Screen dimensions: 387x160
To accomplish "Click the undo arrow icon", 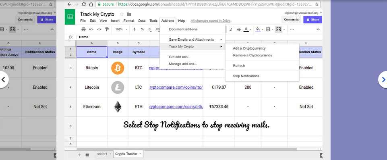I will [x=91, y=29].
